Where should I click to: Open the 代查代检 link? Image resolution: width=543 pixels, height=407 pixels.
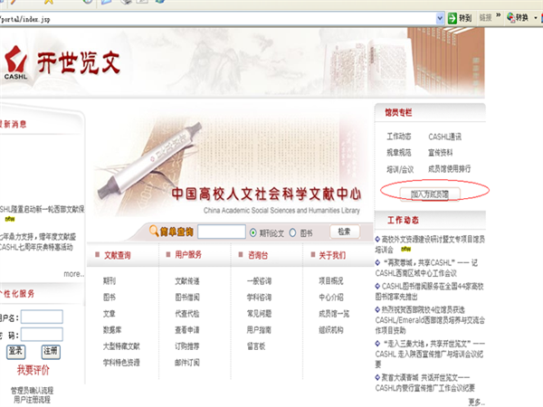(x=187, y=314)
